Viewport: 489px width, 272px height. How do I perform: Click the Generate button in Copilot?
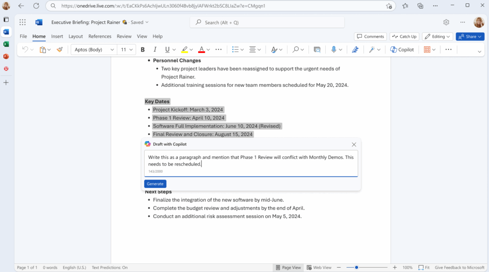pos(155,184)
